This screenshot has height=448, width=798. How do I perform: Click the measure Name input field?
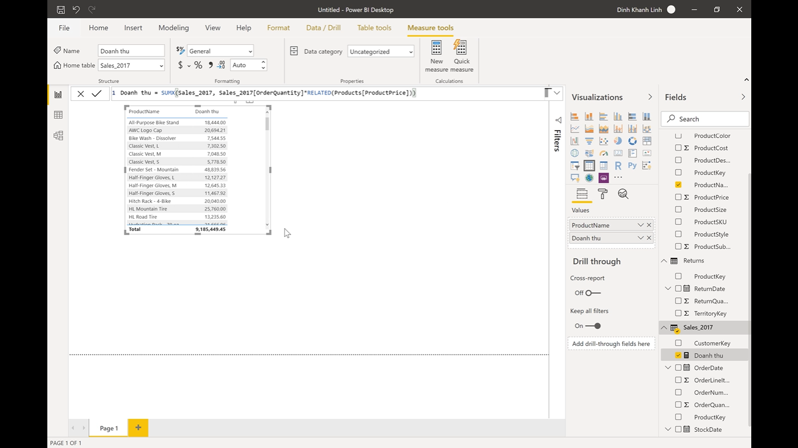131,51
